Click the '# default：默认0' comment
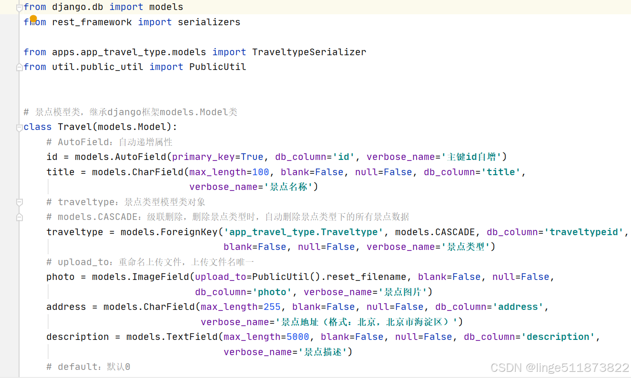This screenshot has height=378, width=631. point(88,367)
